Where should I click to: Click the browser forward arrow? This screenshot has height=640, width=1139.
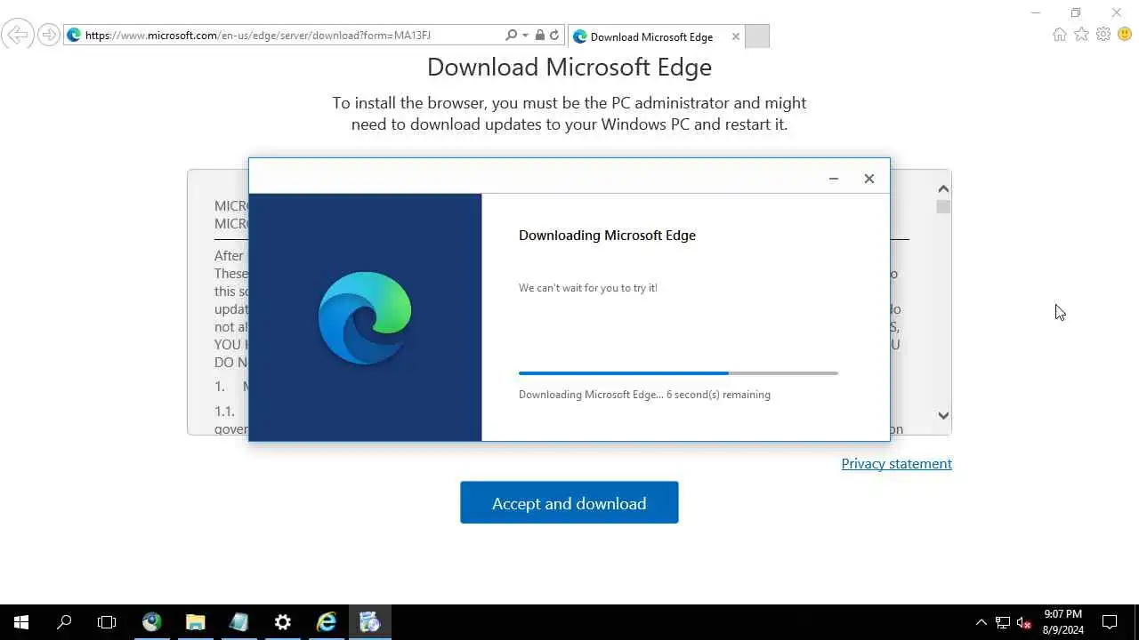[49, 36]
